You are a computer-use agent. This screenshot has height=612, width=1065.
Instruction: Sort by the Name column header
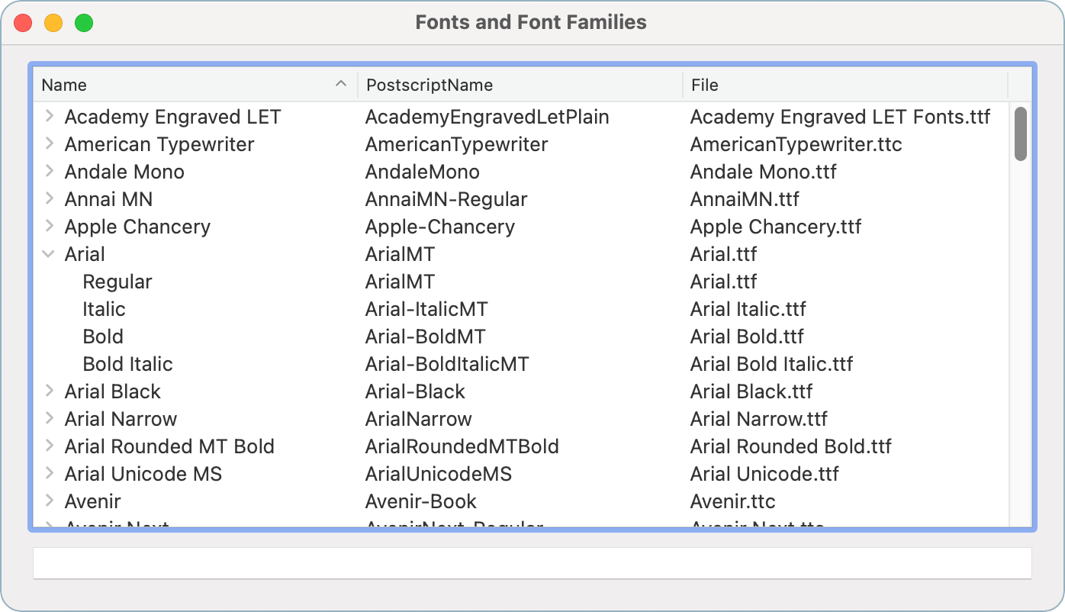coord(195,85)
